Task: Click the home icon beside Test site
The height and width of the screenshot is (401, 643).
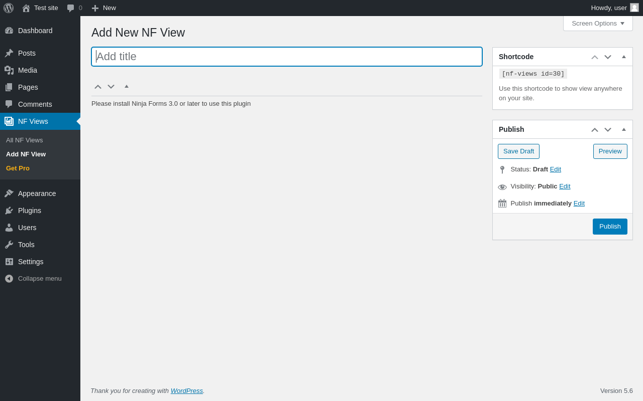Action: pos(26,8)
